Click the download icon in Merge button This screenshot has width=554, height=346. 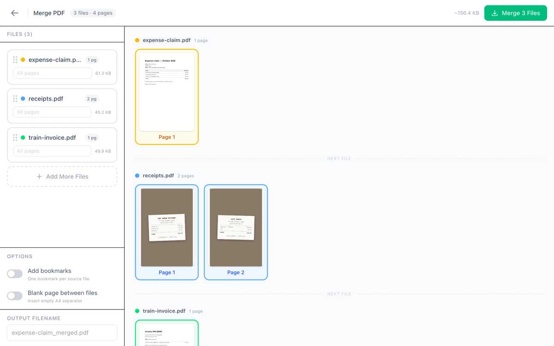(494, 13)
